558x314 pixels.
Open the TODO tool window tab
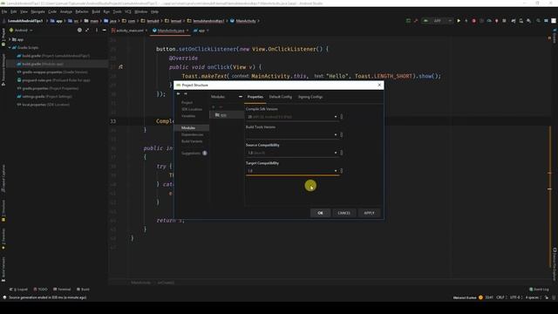point(40,289)
